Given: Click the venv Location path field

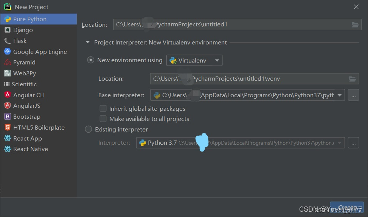Looking at the screenshot, I should pyautogui.click(x=255, y=79).
